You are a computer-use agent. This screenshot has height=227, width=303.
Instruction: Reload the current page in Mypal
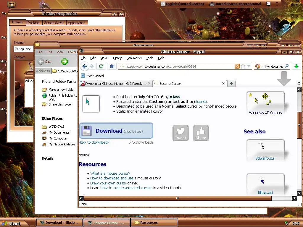(x=101, y=67)
